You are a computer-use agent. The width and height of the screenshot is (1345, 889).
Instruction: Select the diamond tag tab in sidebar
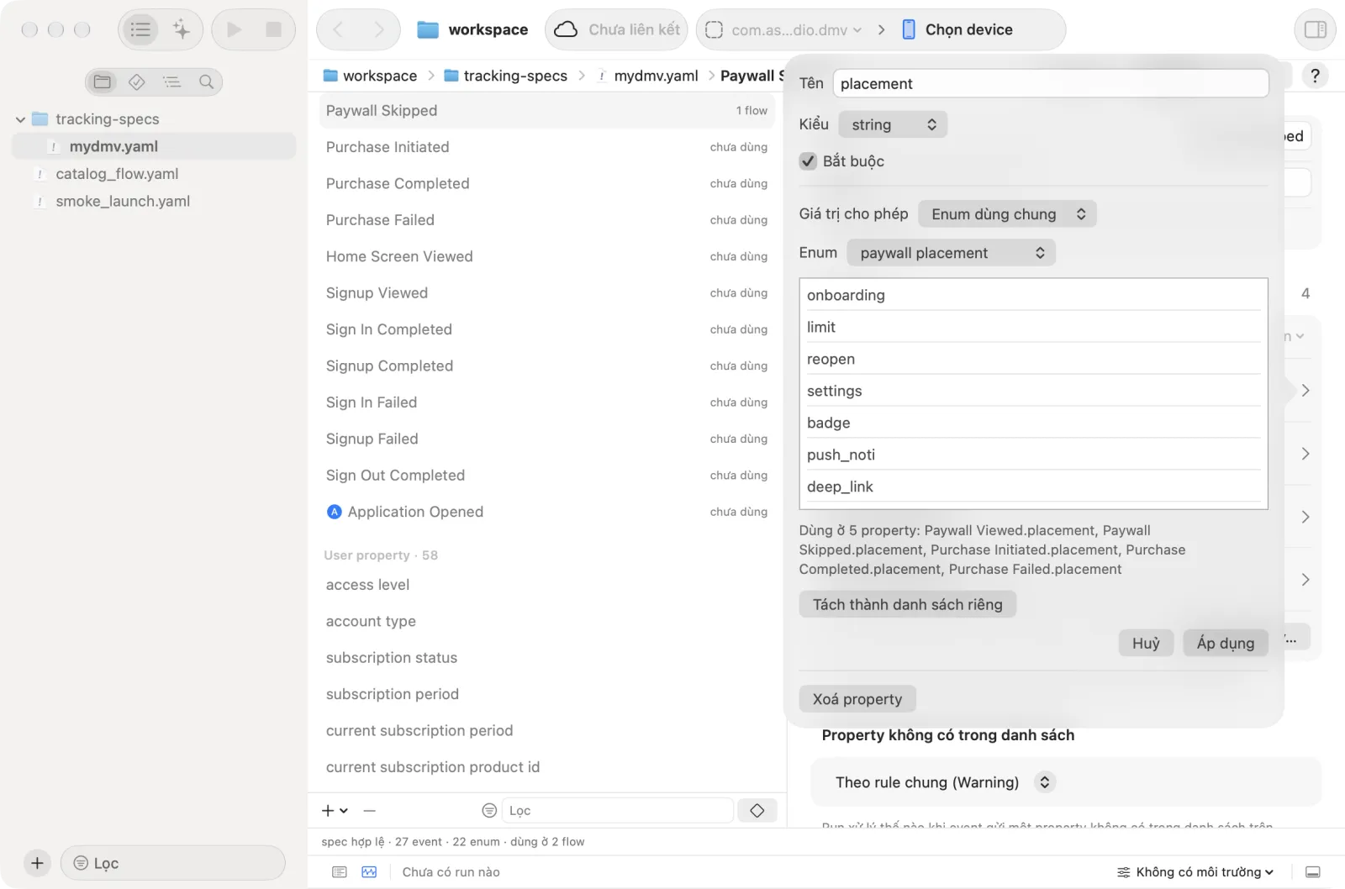pyautogui.click(x=137, y=82)
